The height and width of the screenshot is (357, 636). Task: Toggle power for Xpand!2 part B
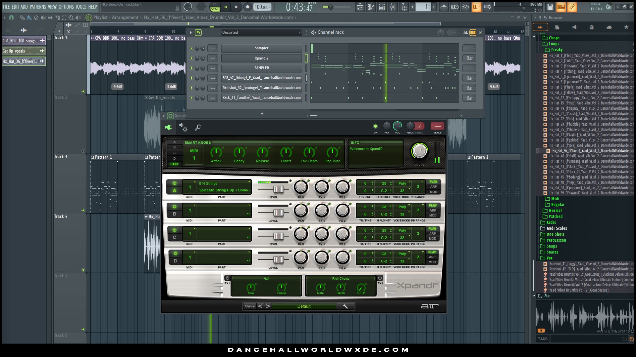[x=175, y=207]
